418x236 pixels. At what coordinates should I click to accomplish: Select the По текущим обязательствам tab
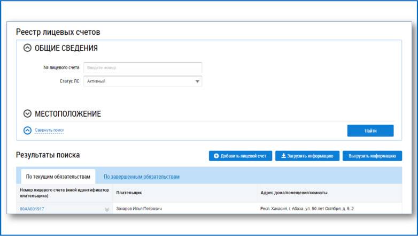click(x=58, y=177)
